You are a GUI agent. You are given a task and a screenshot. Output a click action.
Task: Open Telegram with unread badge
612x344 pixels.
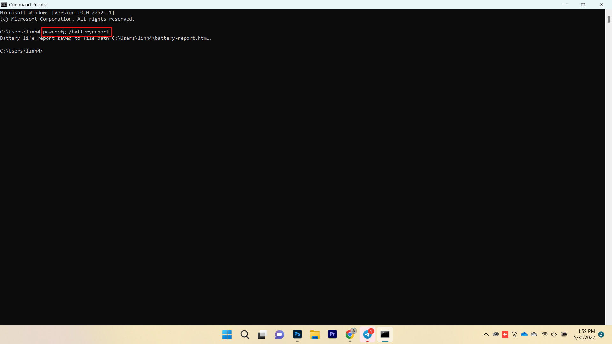(x=368, y=334)
